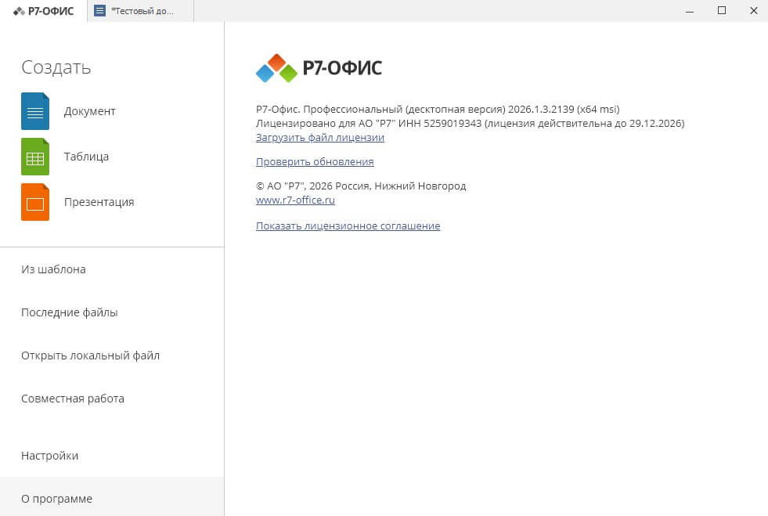The width and height of the screenshot is (768, 516).
Task: Click the blue Document file icon
Action: point(35,111)
